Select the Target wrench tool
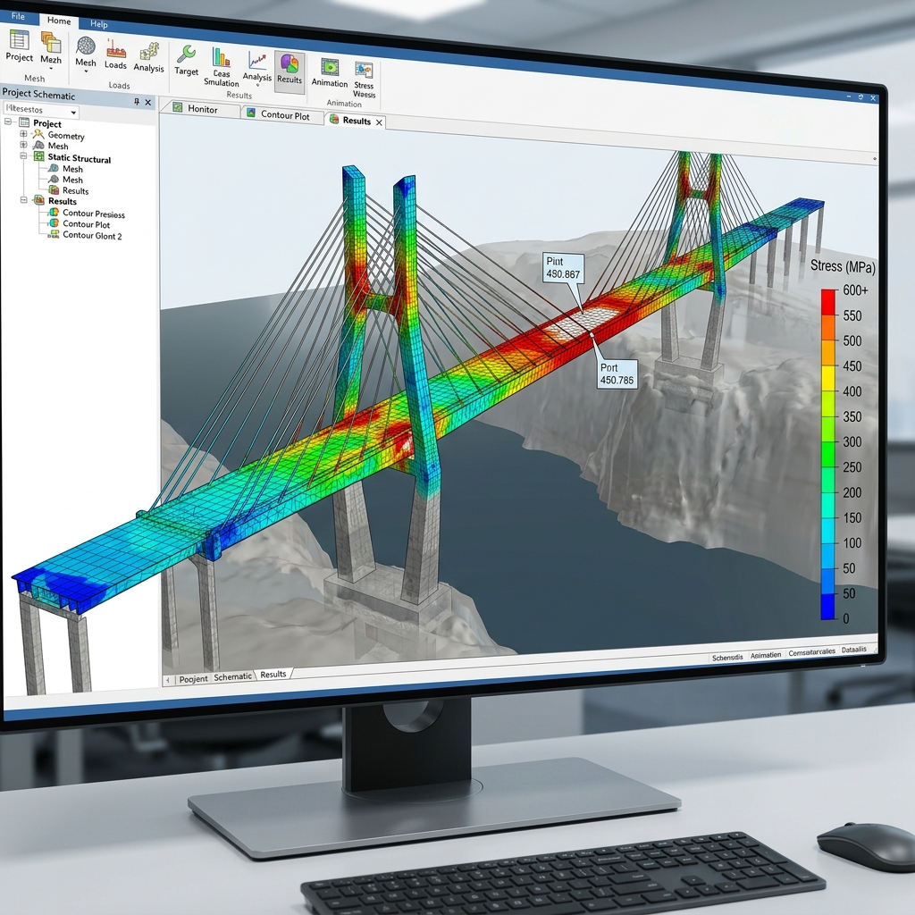The height and width of the screenshot is (915, 915). click(186, 61)
